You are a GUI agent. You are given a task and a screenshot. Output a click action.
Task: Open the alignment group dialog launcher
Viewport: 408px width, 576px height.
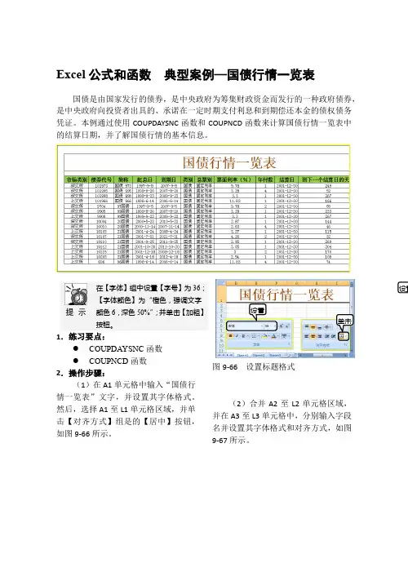pyautogui.click(x=345, y=344)
